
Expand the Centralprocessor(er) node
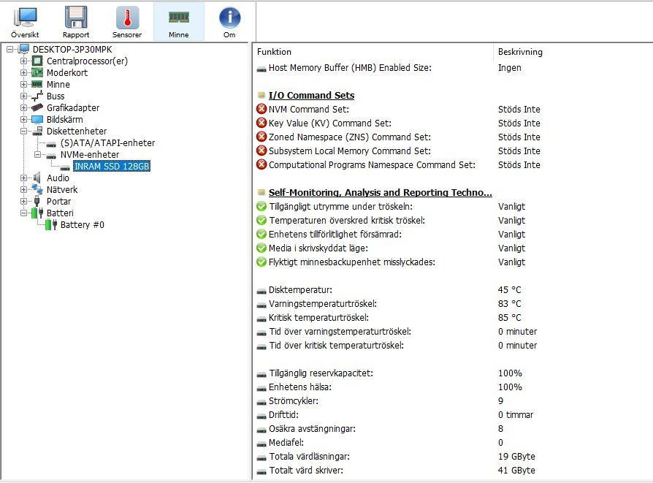tap(23, 61)
